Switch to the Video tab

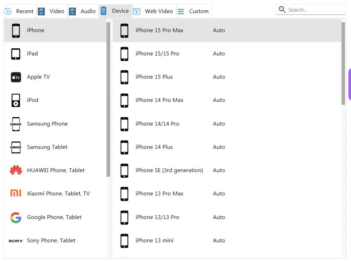[x=52, y=11]
